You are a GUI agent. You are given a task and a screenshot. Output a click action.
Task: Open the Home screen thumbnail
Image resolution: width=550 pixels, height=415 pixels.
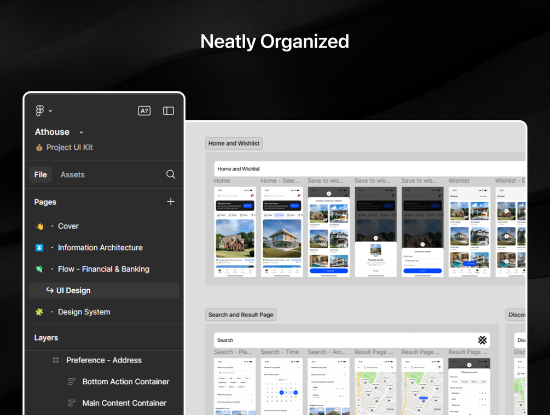click(235, 232)
